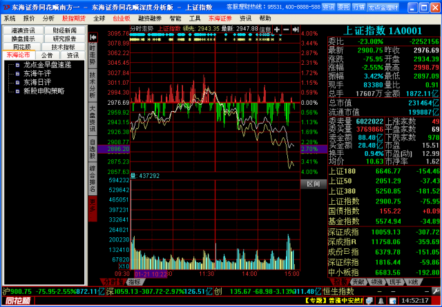Click the stacked windows icon in status bar

(369, 301)
